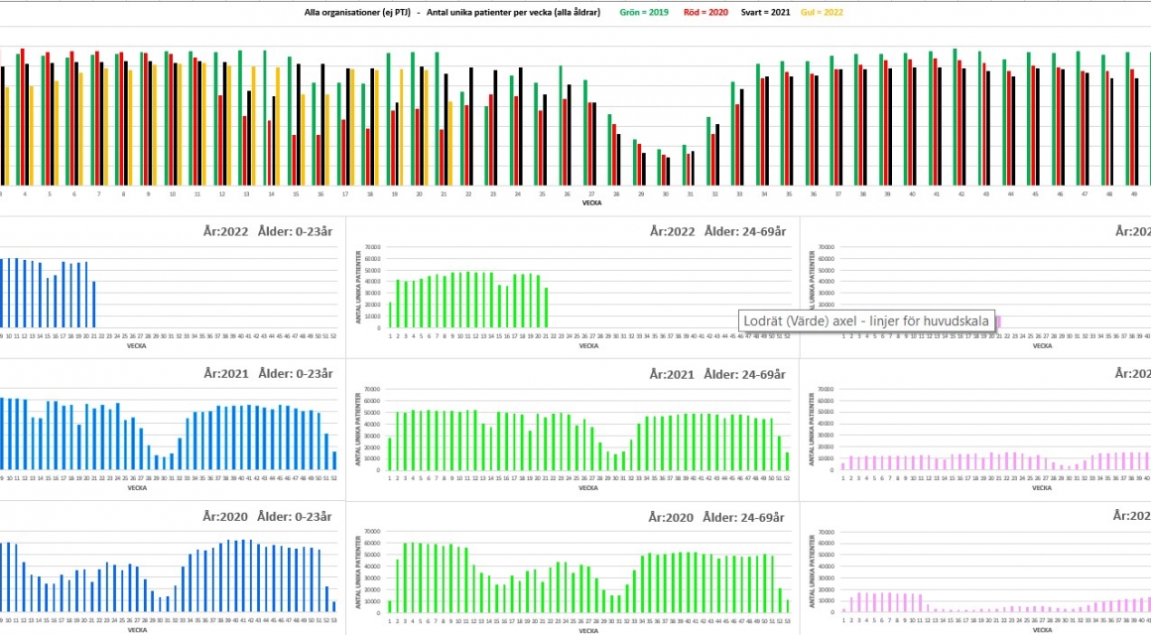Select vertical axis title in the 2020 24-69år chart
This screenshot has width=1151, height=635.
tap(359, 571)
